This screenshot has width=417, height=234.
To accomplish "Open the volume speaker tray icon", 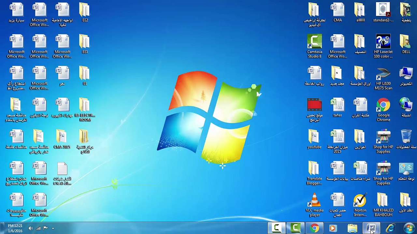I will (x=31, y=228).
